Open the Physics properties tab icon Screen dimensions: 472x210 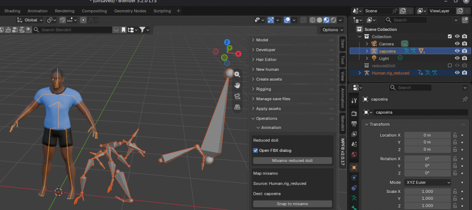point(354,177)
